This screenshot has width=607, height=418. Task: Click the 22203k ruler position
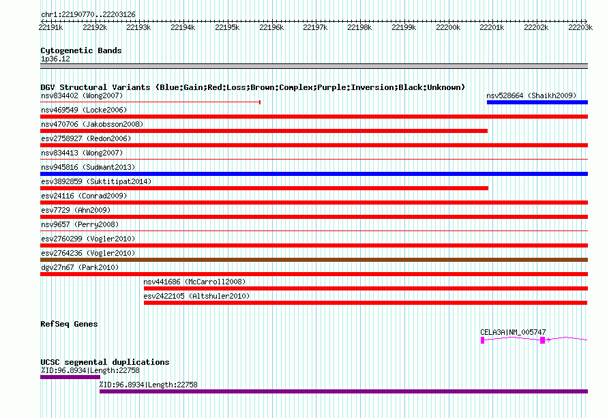580,27
